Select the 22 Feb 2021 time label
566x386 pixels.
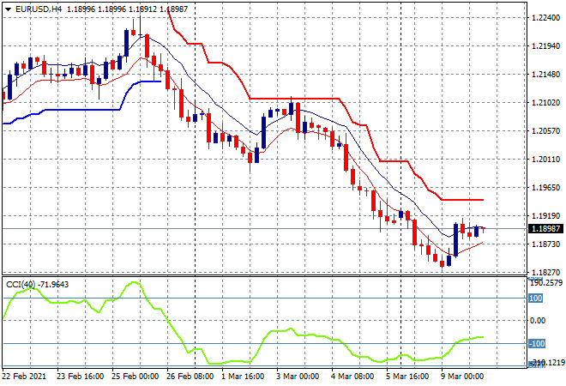point(27,377)
